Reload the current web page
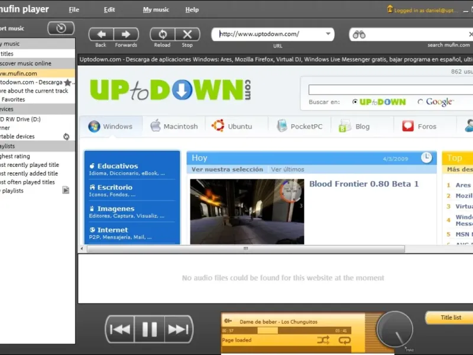The image size is (473, 355). pos(163,34)
